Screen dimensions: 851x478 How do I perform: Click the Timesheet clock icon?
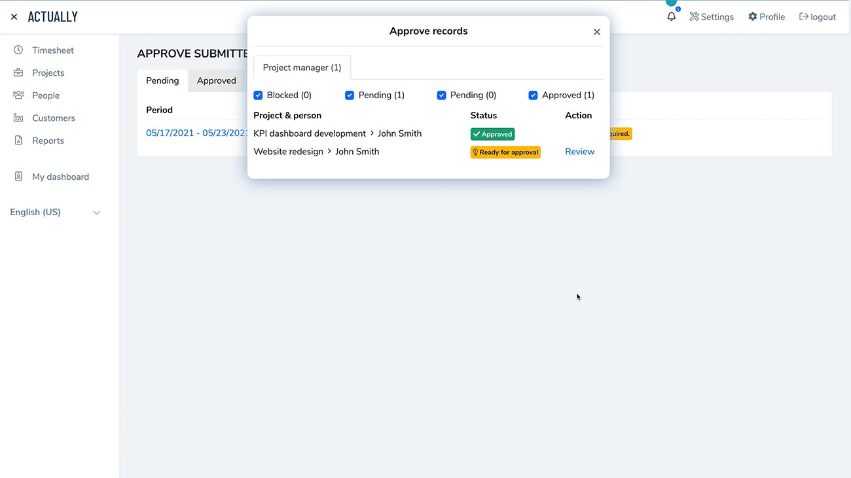click(18, 50)
